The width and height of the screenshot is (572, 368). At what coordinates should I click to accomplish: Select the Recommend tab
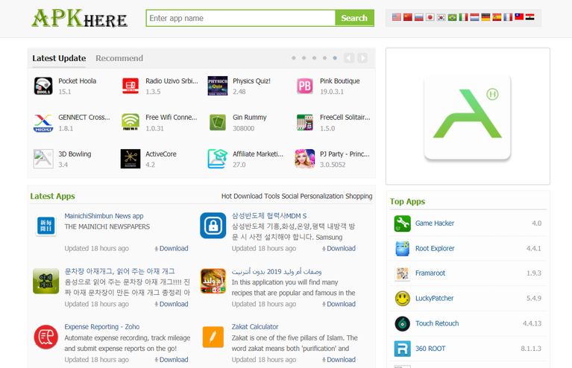pyautogui.click(x=119, y=58)
